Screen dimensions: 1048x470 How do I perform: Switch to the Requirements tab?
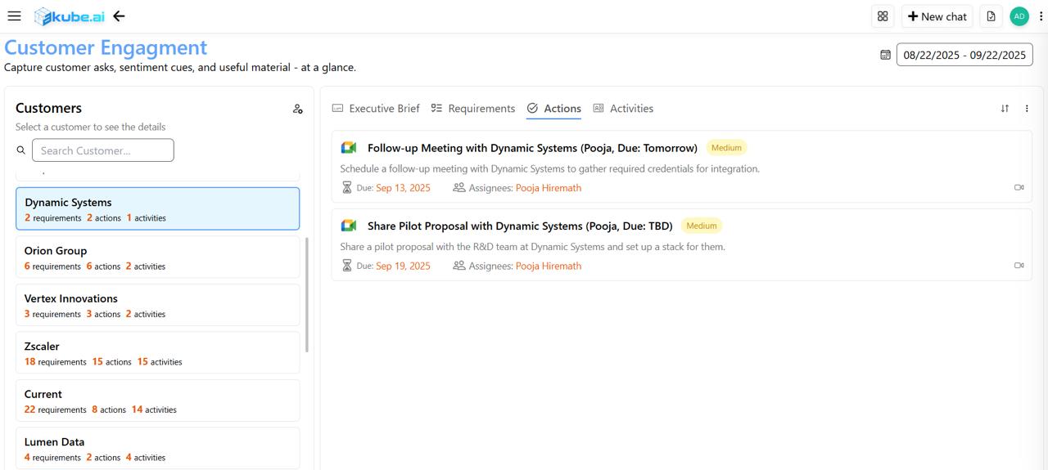473,109
